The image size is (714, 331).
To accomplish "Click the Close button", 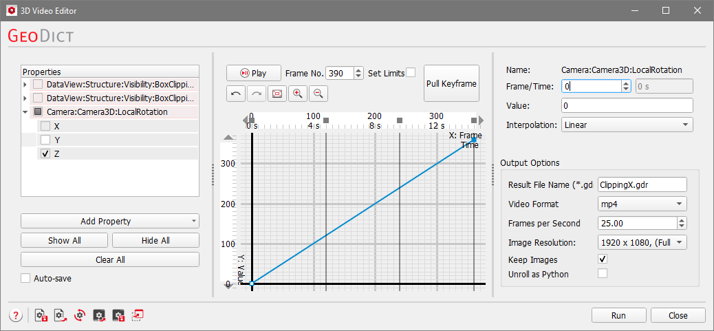I will click(x=678, y=316).
